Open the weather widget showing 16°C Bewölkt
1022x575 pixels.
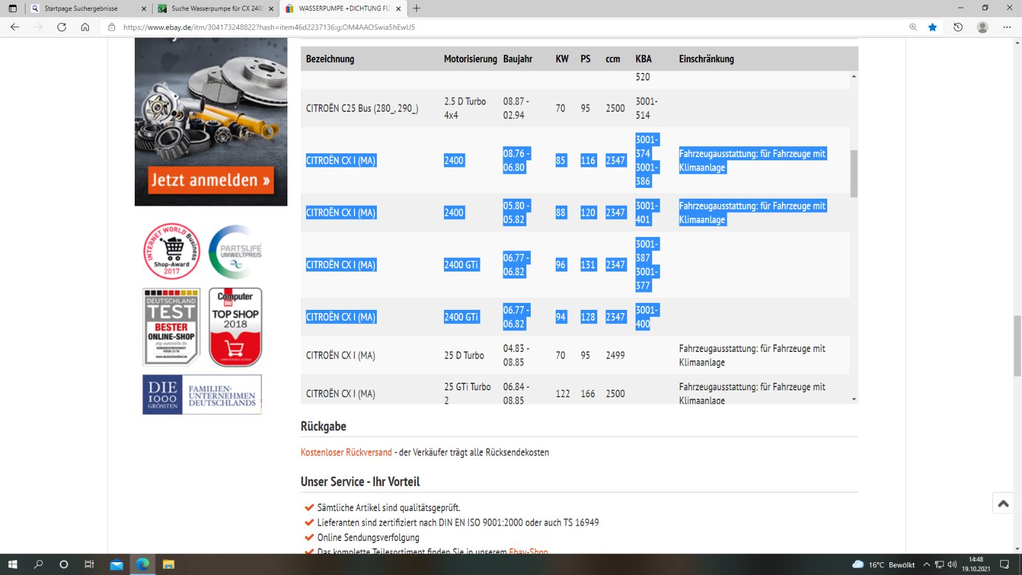coord(883,565)
